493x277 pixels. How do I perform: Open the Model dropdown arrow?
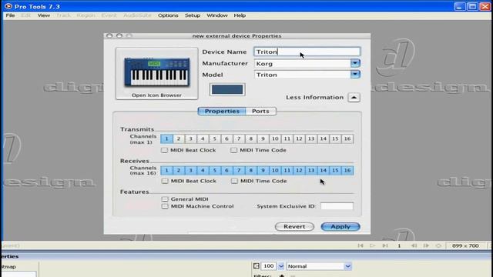coord(355,75)
